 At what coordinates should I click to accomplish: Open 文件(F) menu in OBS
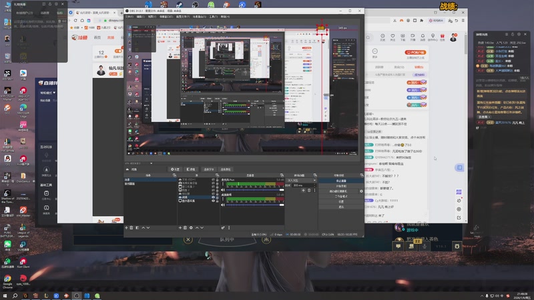[x=129, y=16]
